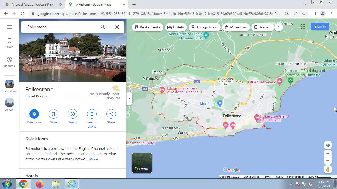
Task: Search Nearby Folkestone
Action: [x=73, y=117]
